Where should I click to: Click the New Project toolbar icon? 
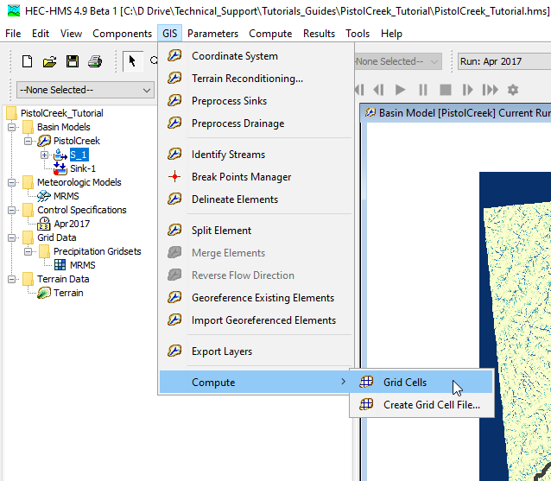[27, 61]
